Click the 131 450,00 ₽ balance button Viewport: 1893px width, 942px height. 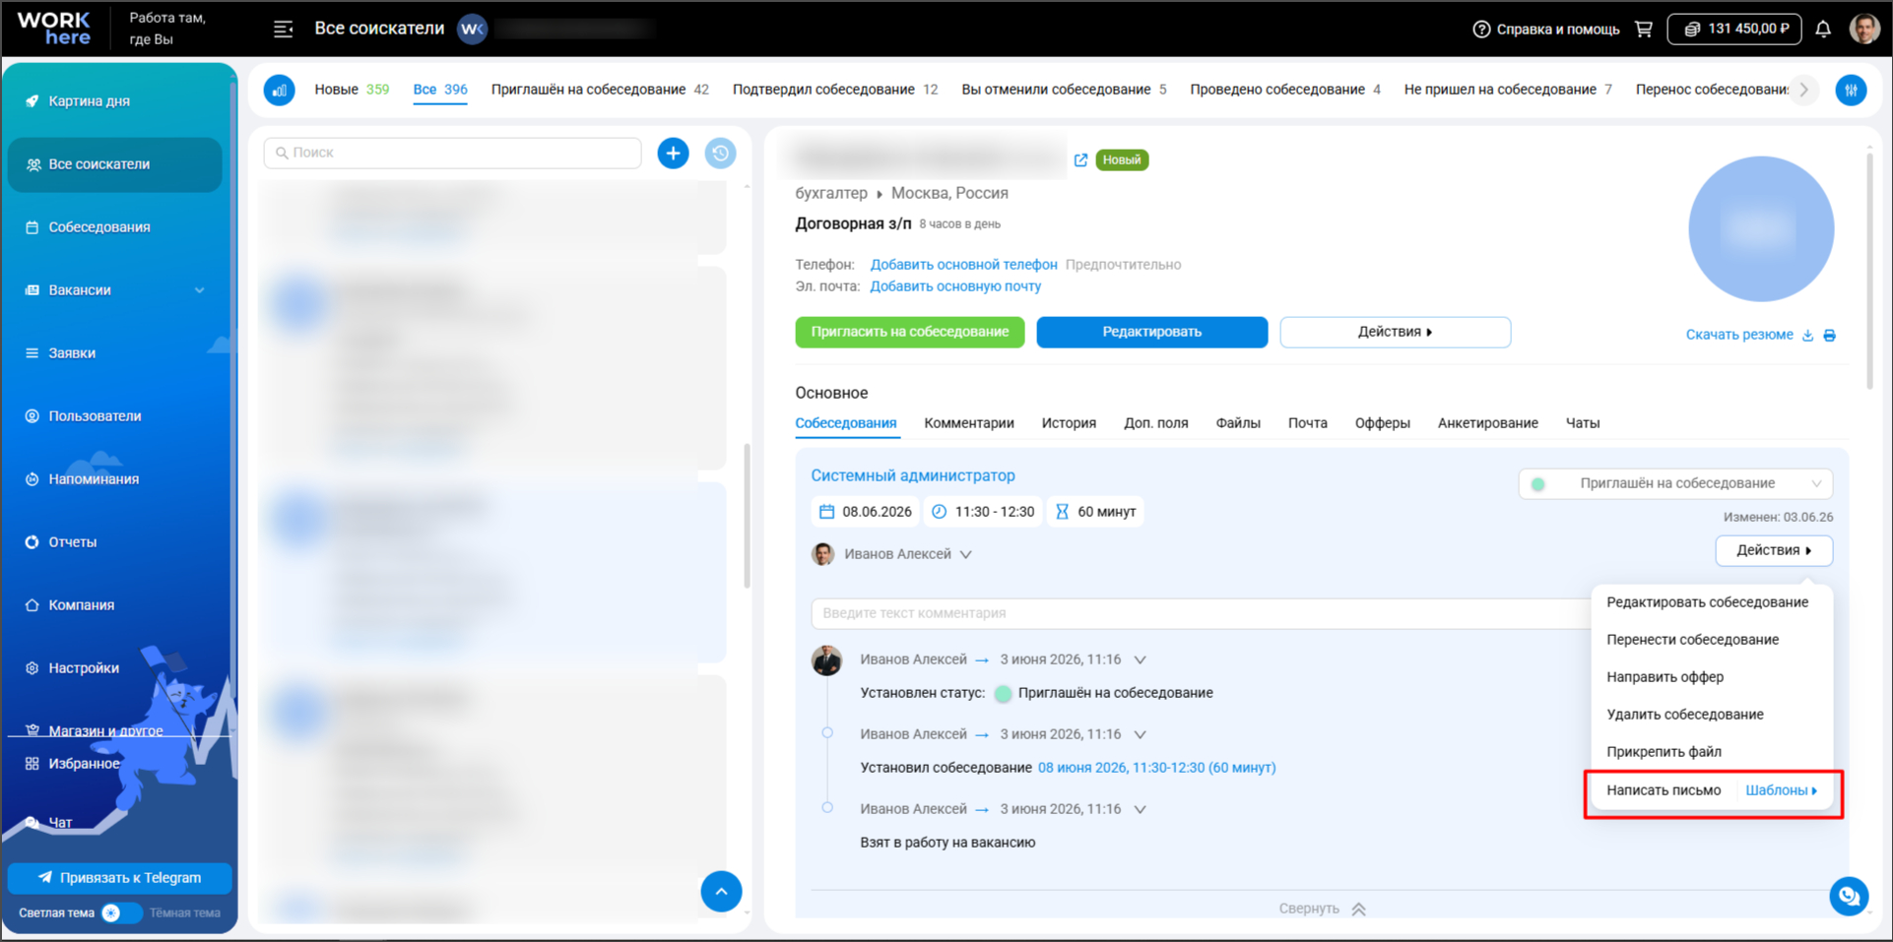point(1734,29)
